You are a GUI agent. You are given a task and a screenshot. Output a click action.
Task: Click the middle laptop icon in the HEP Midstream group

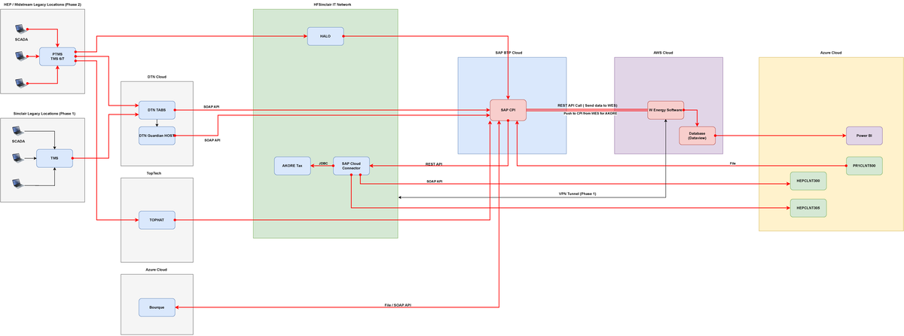pyautogui.click(x=21, y=56)
